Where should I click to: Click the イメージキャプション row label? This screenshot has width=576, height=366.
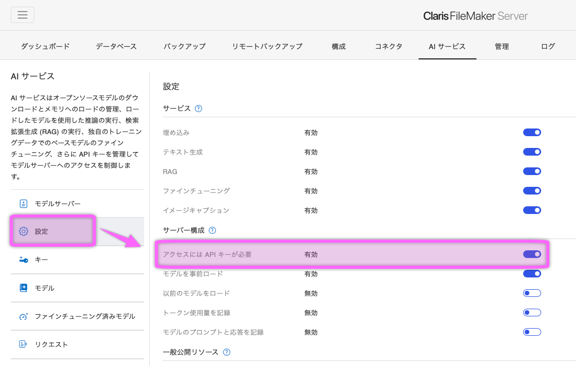(196, 210)
